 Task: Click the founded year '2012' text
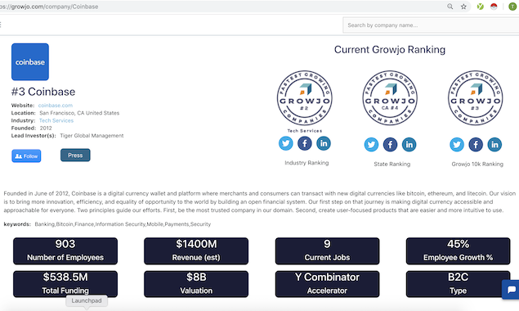click(46, 128)
